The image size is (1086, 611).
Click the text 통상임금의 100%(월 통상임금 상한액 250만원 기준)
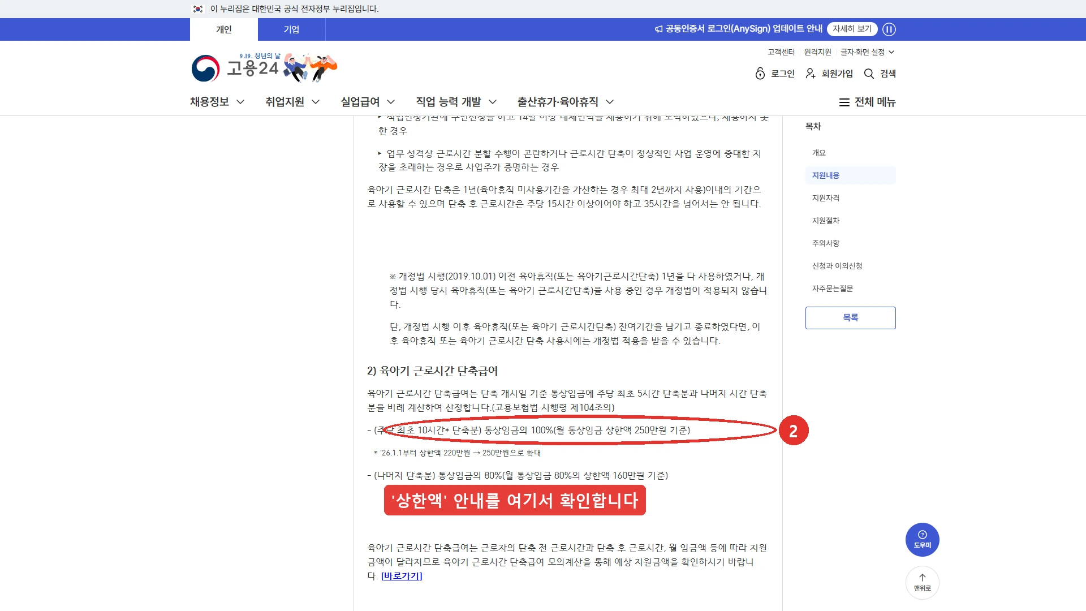pyautogui.click(x=587, y=430)
